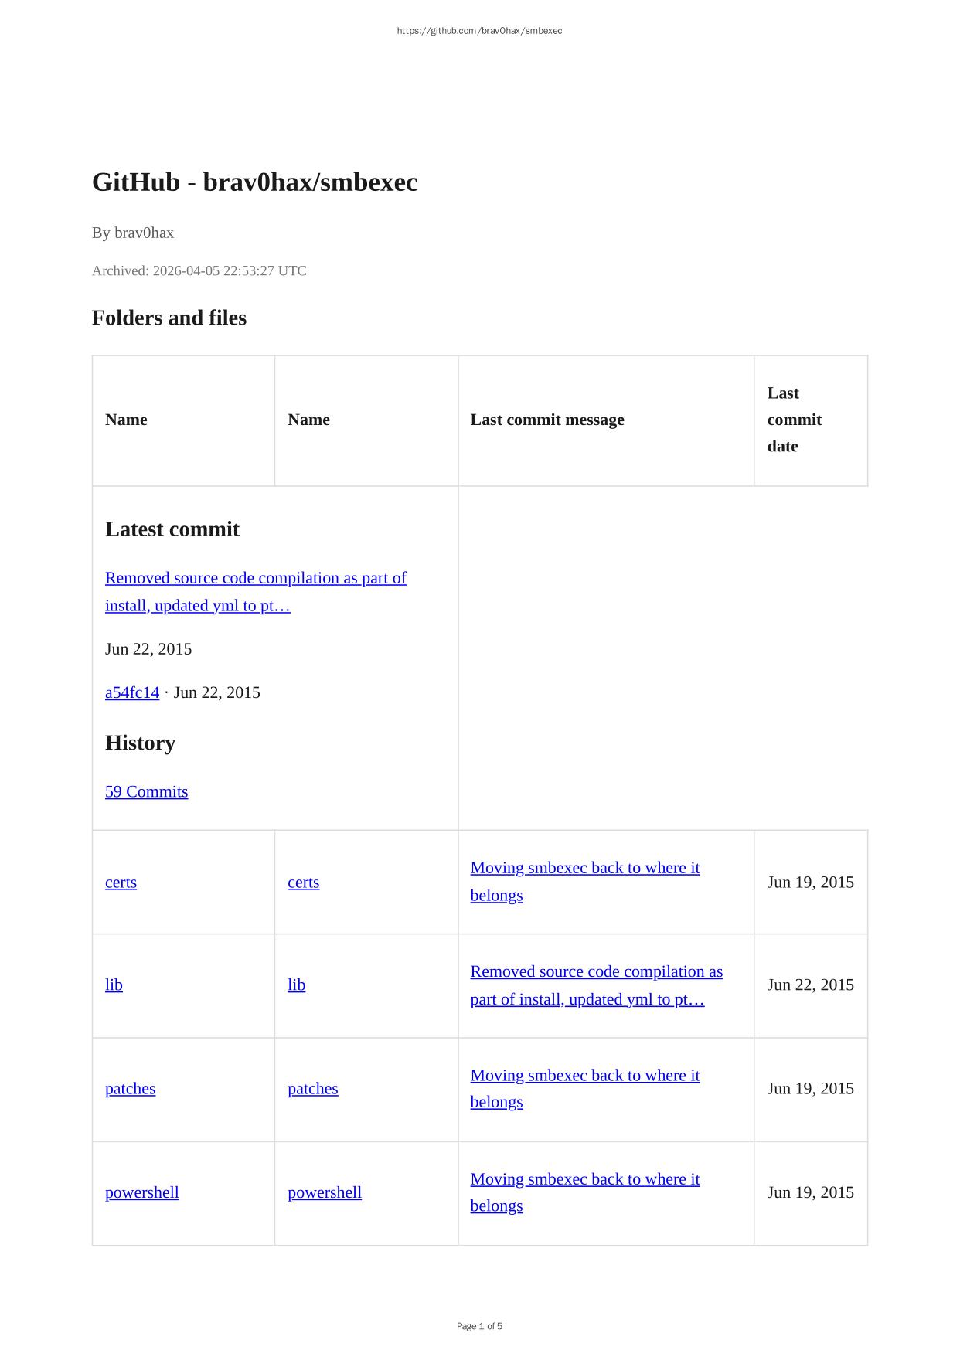The height and width of the screenshot is (1357, 960).
Task: Open the powershell folder in second column
Action: pyautogui.click(x=324, y=1192)
